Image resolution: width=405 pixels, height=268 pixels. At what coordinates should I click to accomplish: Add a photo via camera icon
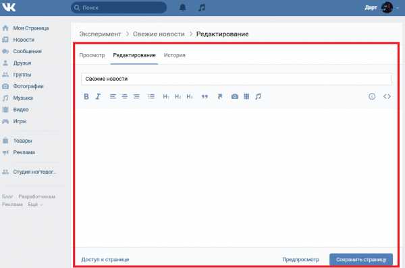point(234,96)
